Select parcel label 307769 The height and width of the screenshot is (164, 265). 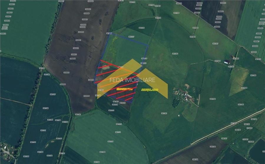point(102,152)
